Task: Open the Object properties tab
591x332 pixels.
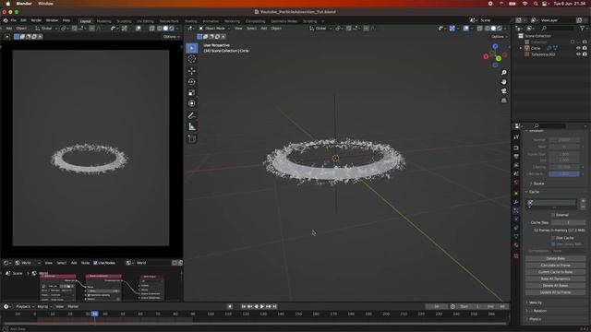Action: point(516,194)
